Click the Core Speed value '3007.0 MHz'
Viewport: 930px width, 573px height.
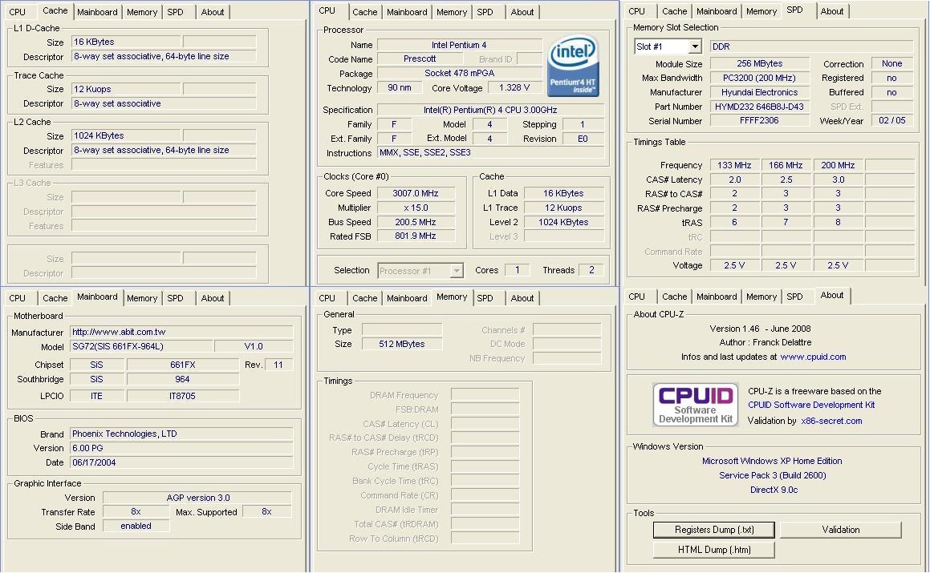pos(416,193)
